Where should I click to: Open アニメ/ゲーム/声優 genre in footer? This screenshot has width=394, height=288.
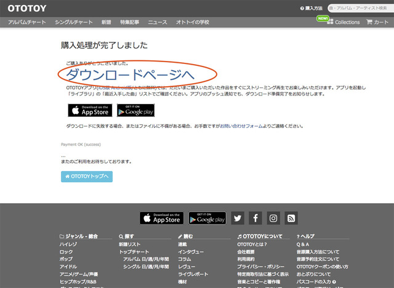[79, 274]
